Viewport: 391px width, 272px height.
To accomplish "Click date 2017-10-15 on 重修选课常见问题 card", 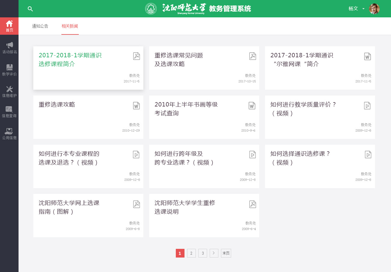I will pos(247,81).
